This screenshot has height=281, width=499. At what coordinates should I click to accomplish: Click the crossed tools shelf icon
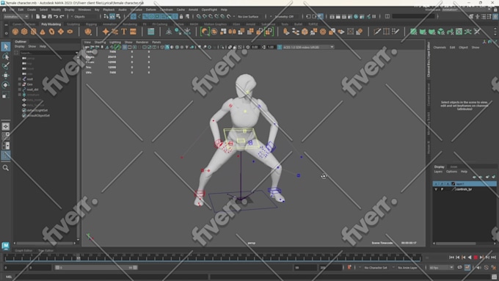tap(477, 32)
